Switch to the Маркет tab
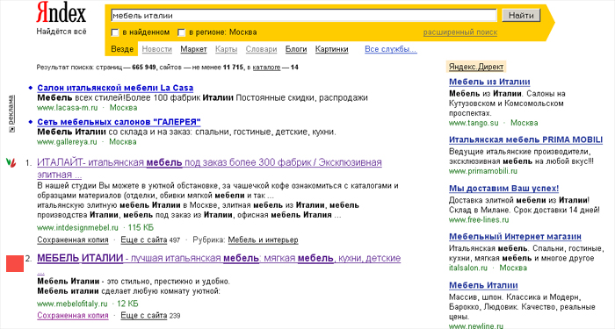615x329 pixels. coord(193,49)
